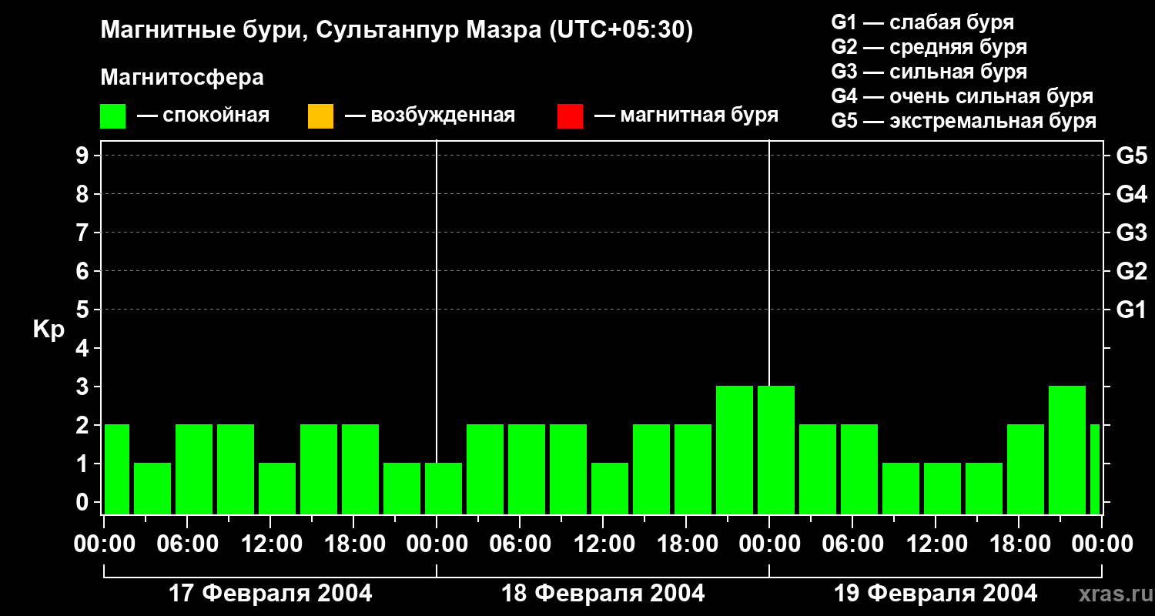This screenshot has height=616, width=1155.
Task: Select the Kp 2 bar for 06:00–09:00 on 17 February
Action: tap(194, 470)
